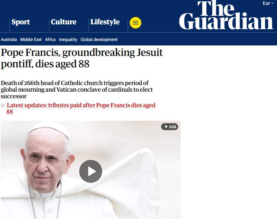
Task: Click the small chevron beside Eur
Action: [x=272, y=3]
